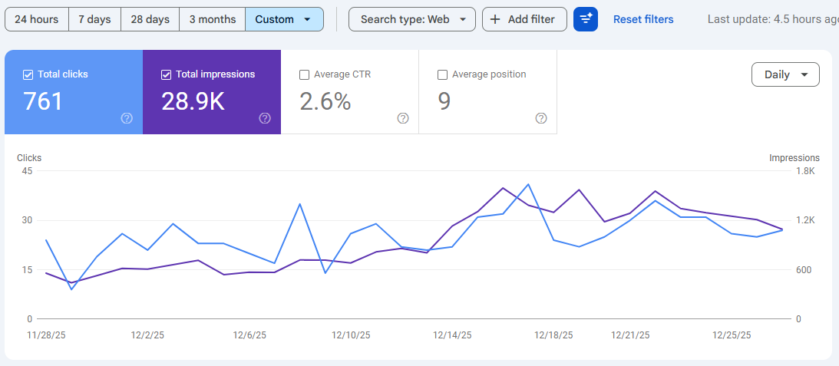Click the Impressions axis title
This screenshot has height=366, width=839.
pyautogui.click(x=794, y=158)
